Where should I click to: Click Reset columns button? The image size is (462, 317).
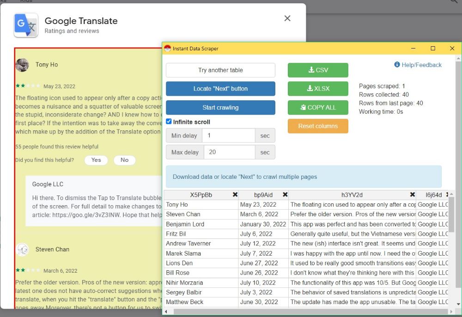click(318, 126)
